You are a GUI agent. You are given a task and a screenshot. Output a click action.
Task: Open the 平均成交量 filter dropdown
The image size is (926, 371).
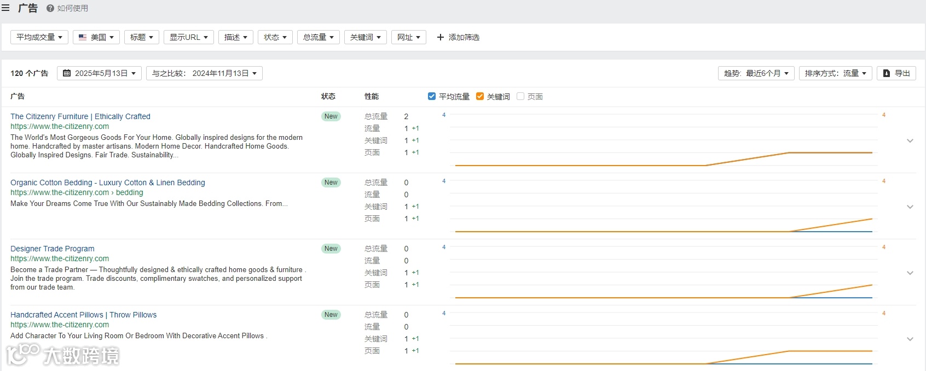coord(39,37)
